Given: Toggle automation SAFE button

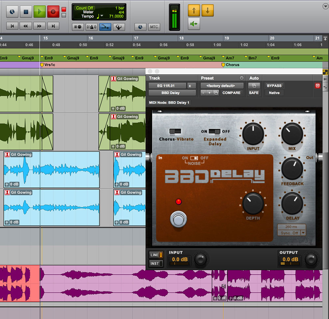Looking at the screenshot, I should point(254,93).
